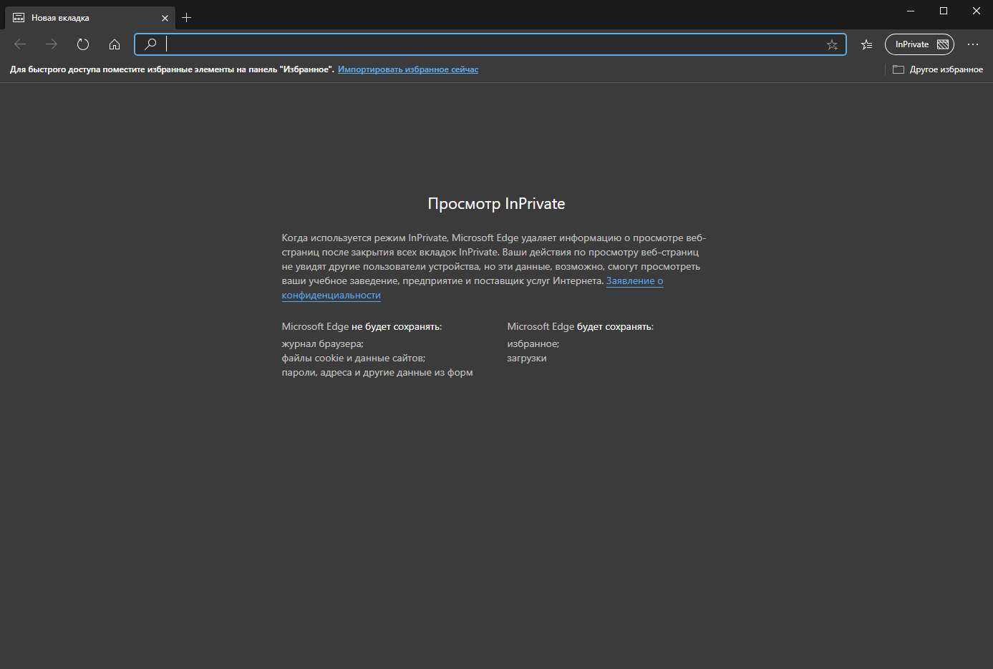This screenshot has height=669, width=993.
Task: Click the "Просмотр InPrivate" heading
Action: point(496,204)
